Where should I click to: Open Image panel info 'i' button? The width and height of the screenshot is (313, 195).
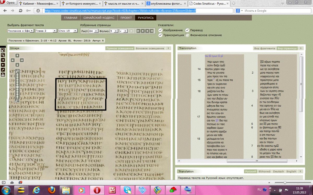pyautogui.click(x=168, y=48)
